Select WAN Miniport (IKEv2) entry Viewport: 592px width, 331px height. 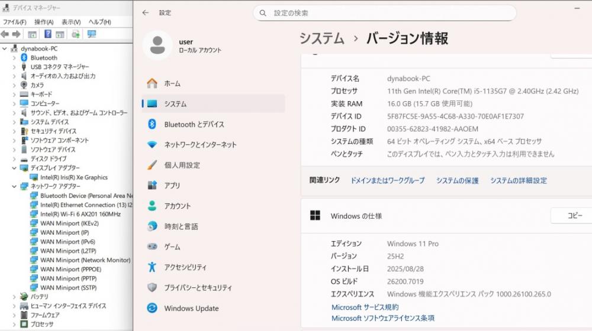(x=69, y=223)
